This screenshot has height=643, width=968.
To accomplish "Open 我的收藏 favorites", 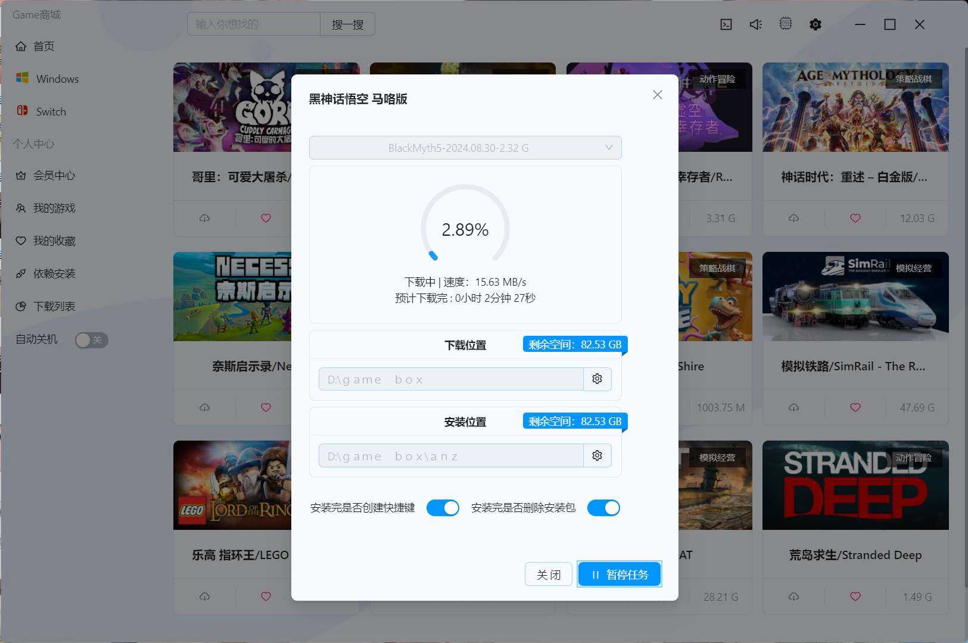I will pos(46,241).
